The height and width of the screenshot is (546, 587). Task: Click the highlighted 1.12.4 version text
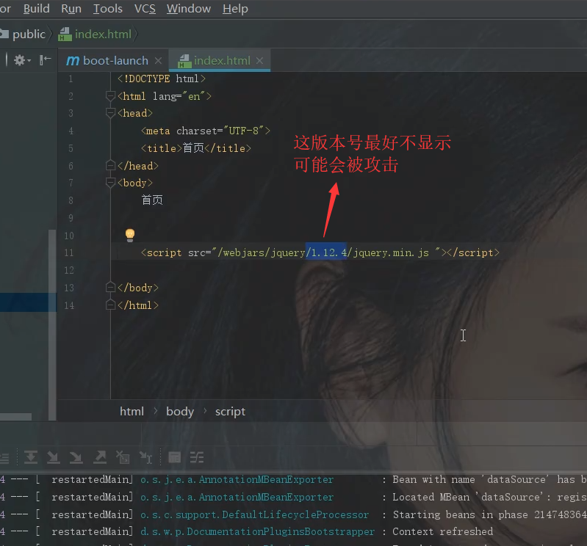(326, 252)
